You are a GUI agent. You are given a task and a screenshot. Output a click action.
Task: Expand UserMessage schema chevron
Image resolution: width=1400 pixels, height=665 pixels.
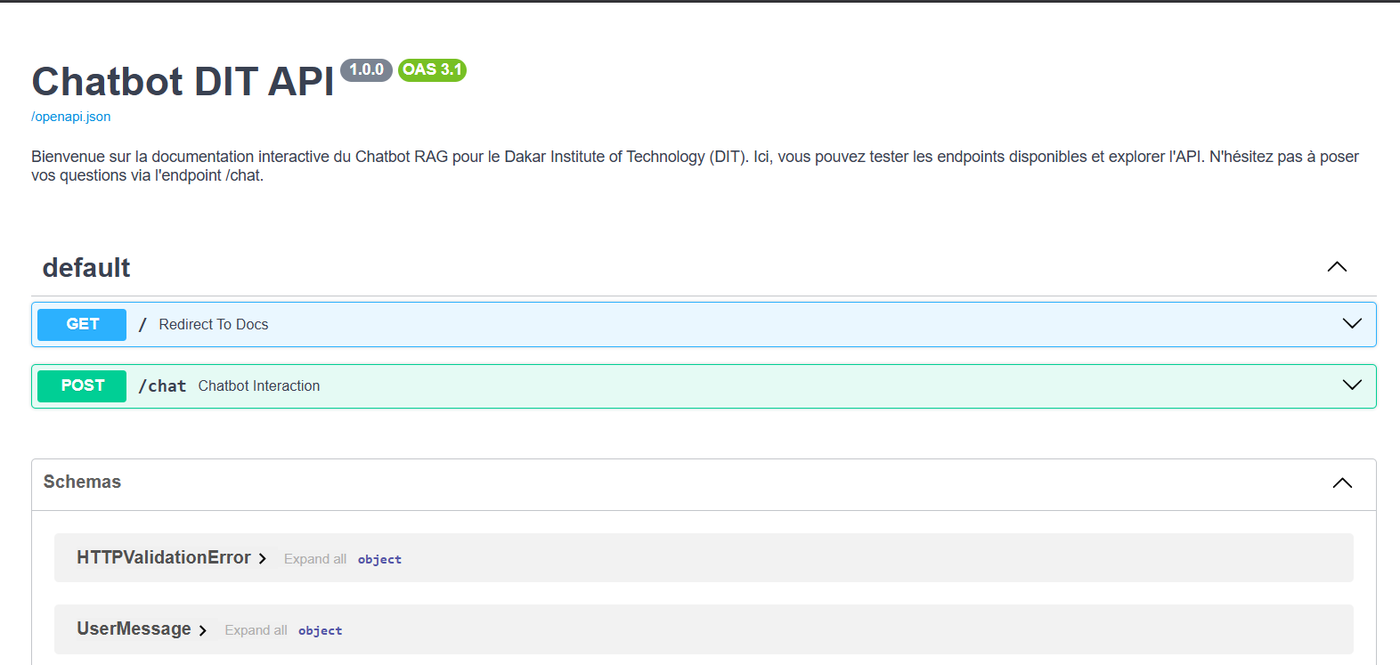(203, 630)
